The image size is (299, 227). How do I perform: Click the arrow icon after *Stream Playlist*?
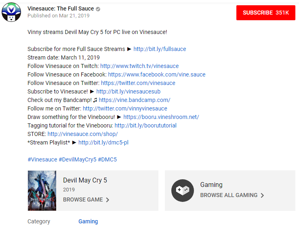click(74, 142)
